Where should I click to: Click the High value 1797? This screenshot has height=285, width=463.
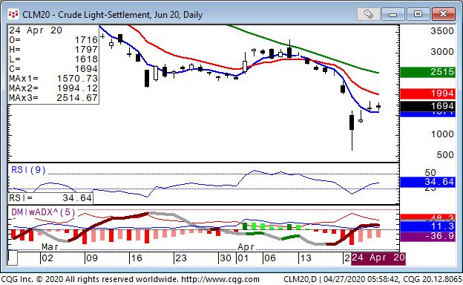(86, 49)
